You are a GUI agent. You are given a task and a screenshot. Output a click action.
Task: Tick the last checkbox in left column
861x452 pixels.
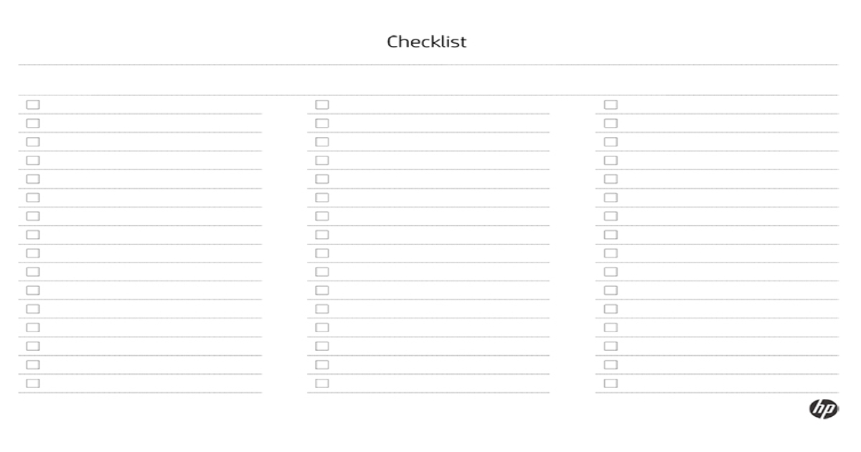[33, 383]
